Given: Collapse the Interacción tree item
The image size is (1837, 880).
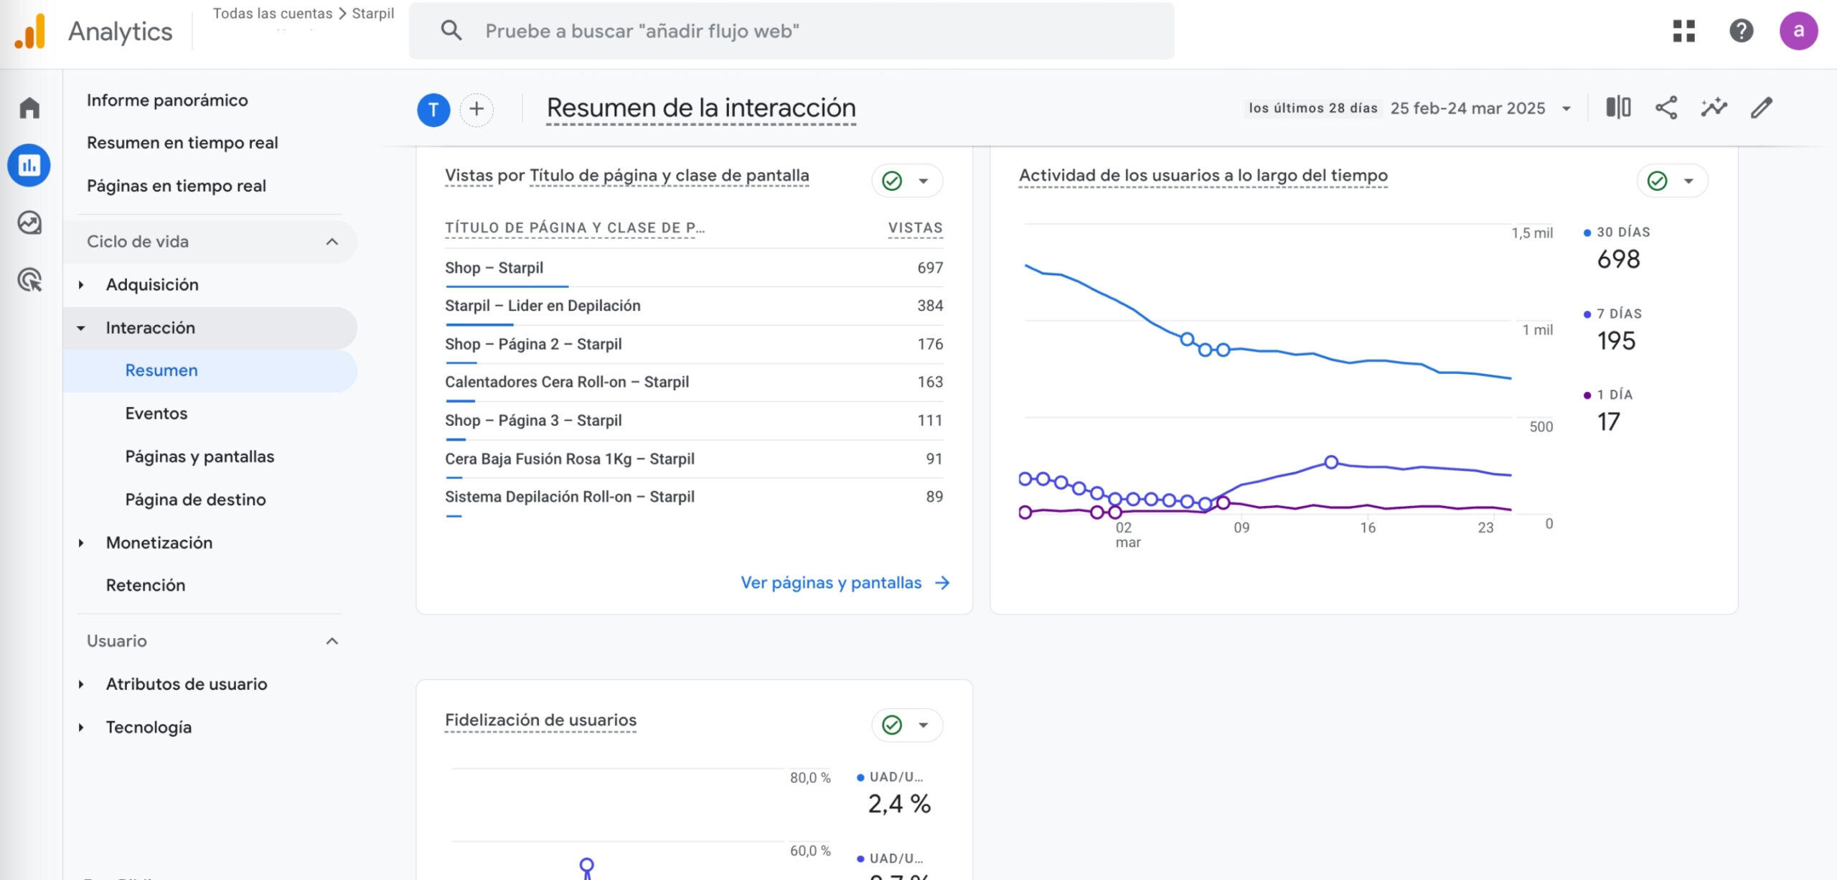Looking at the screenshot, I should click(x=81, y=328).
